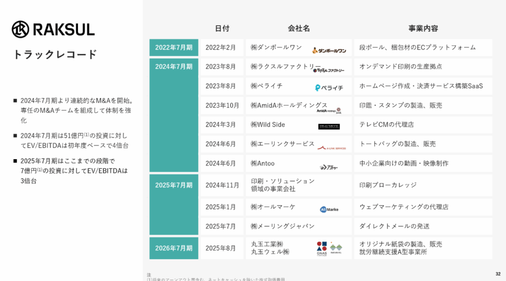This screenshot has height=281, width=506.
Task: Click 段ボール、梱包材のECプラットフォーム description
Action: point(418,47)
